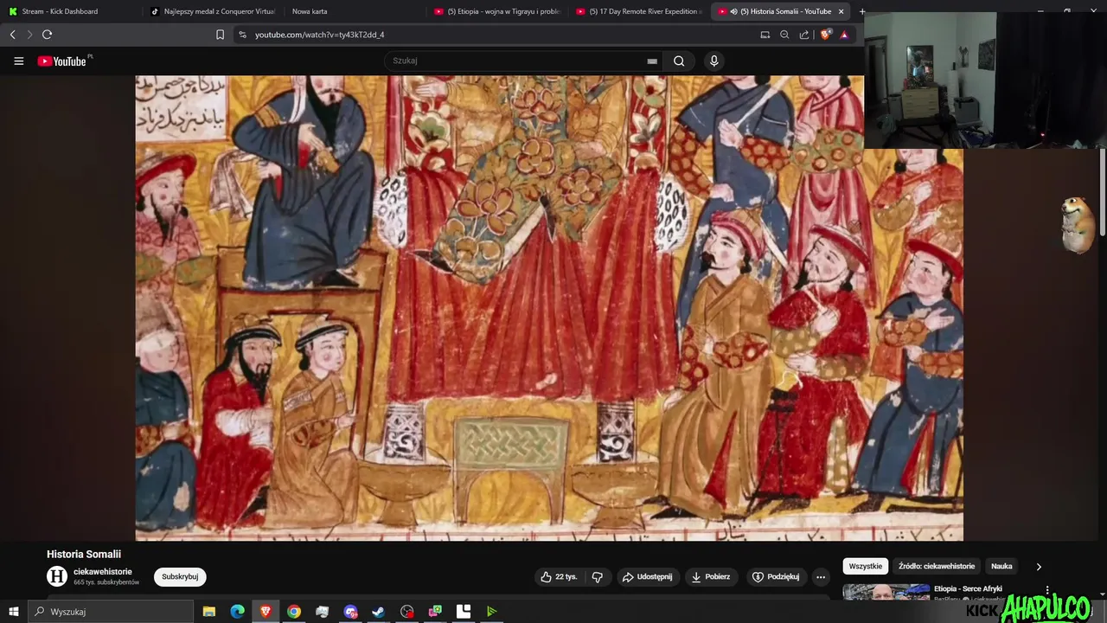
Task: Open Discord icon with 9+ badge in taskbar
Action: [x=350, y=612]
